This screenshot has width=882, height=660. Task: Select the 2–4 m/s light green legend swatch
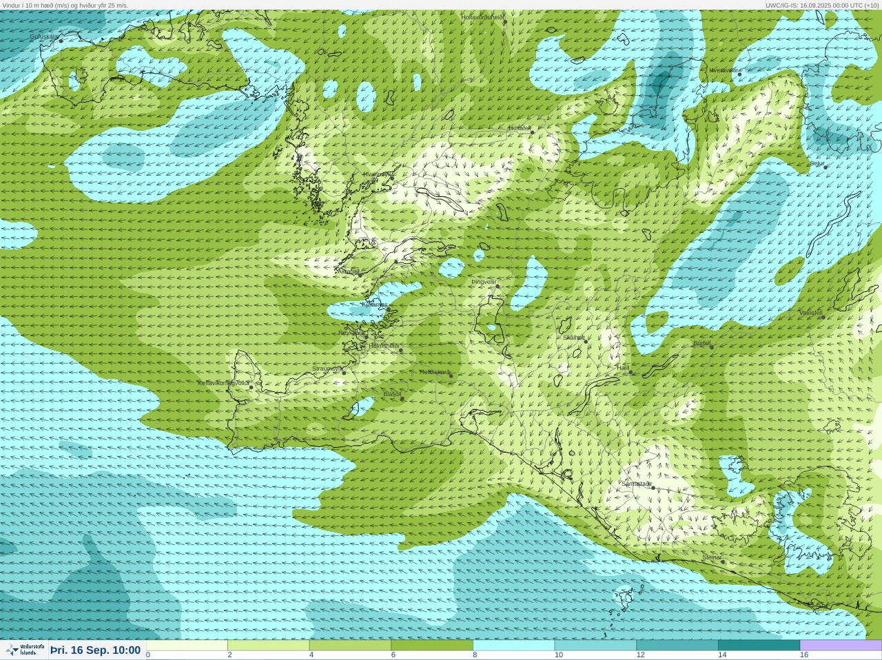tap(269, 645)
